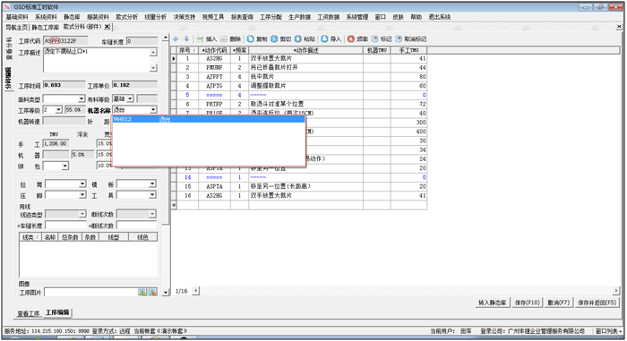Open the 工序等级 dropdown
627x341 pixels.
coord(59,110)
